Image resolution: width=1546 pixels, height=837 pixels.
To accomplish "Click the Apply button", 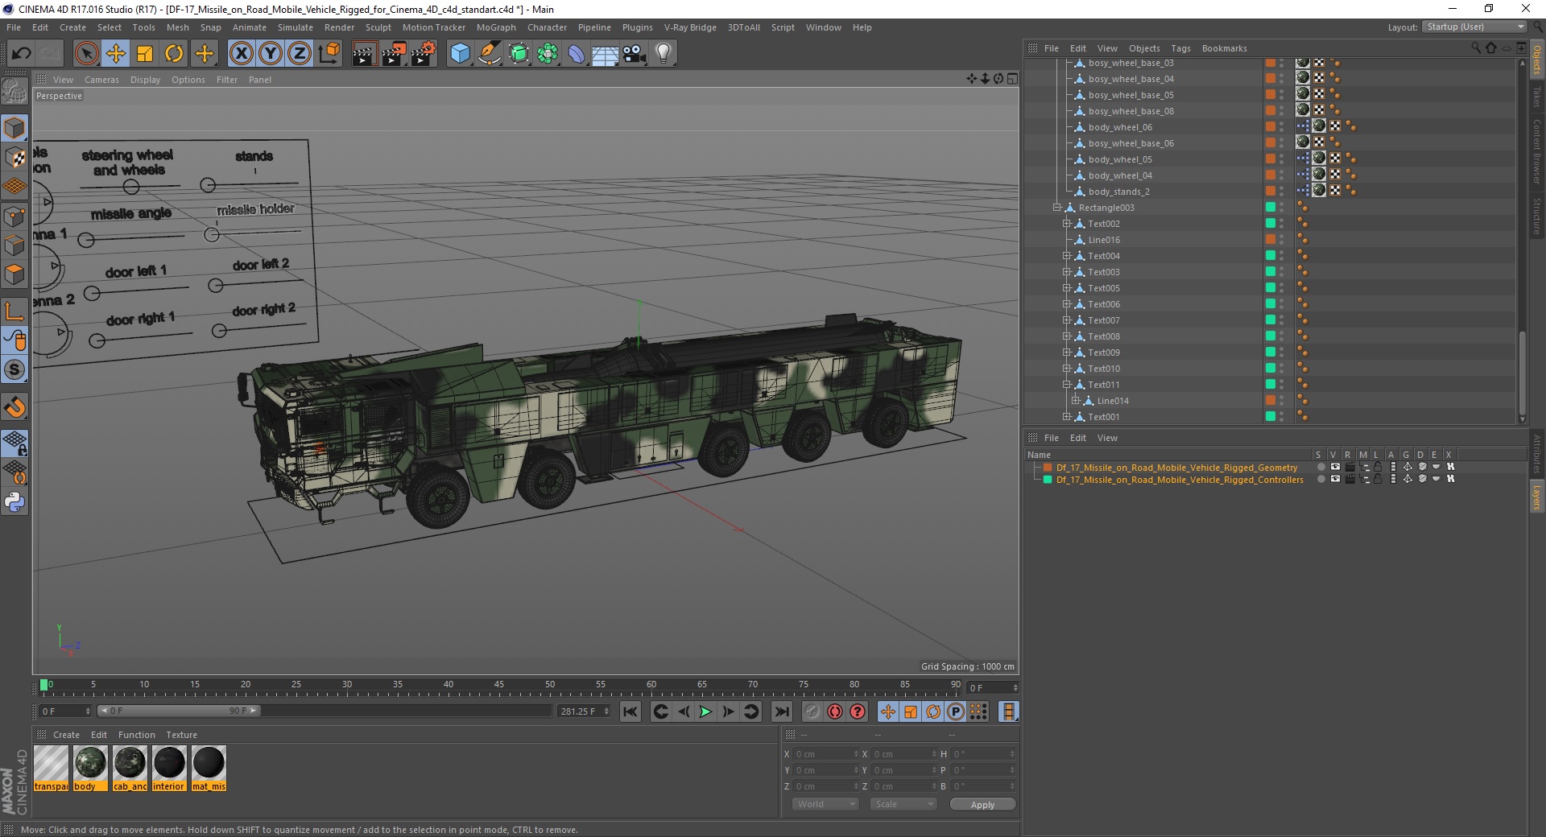I will click(982, 805).
